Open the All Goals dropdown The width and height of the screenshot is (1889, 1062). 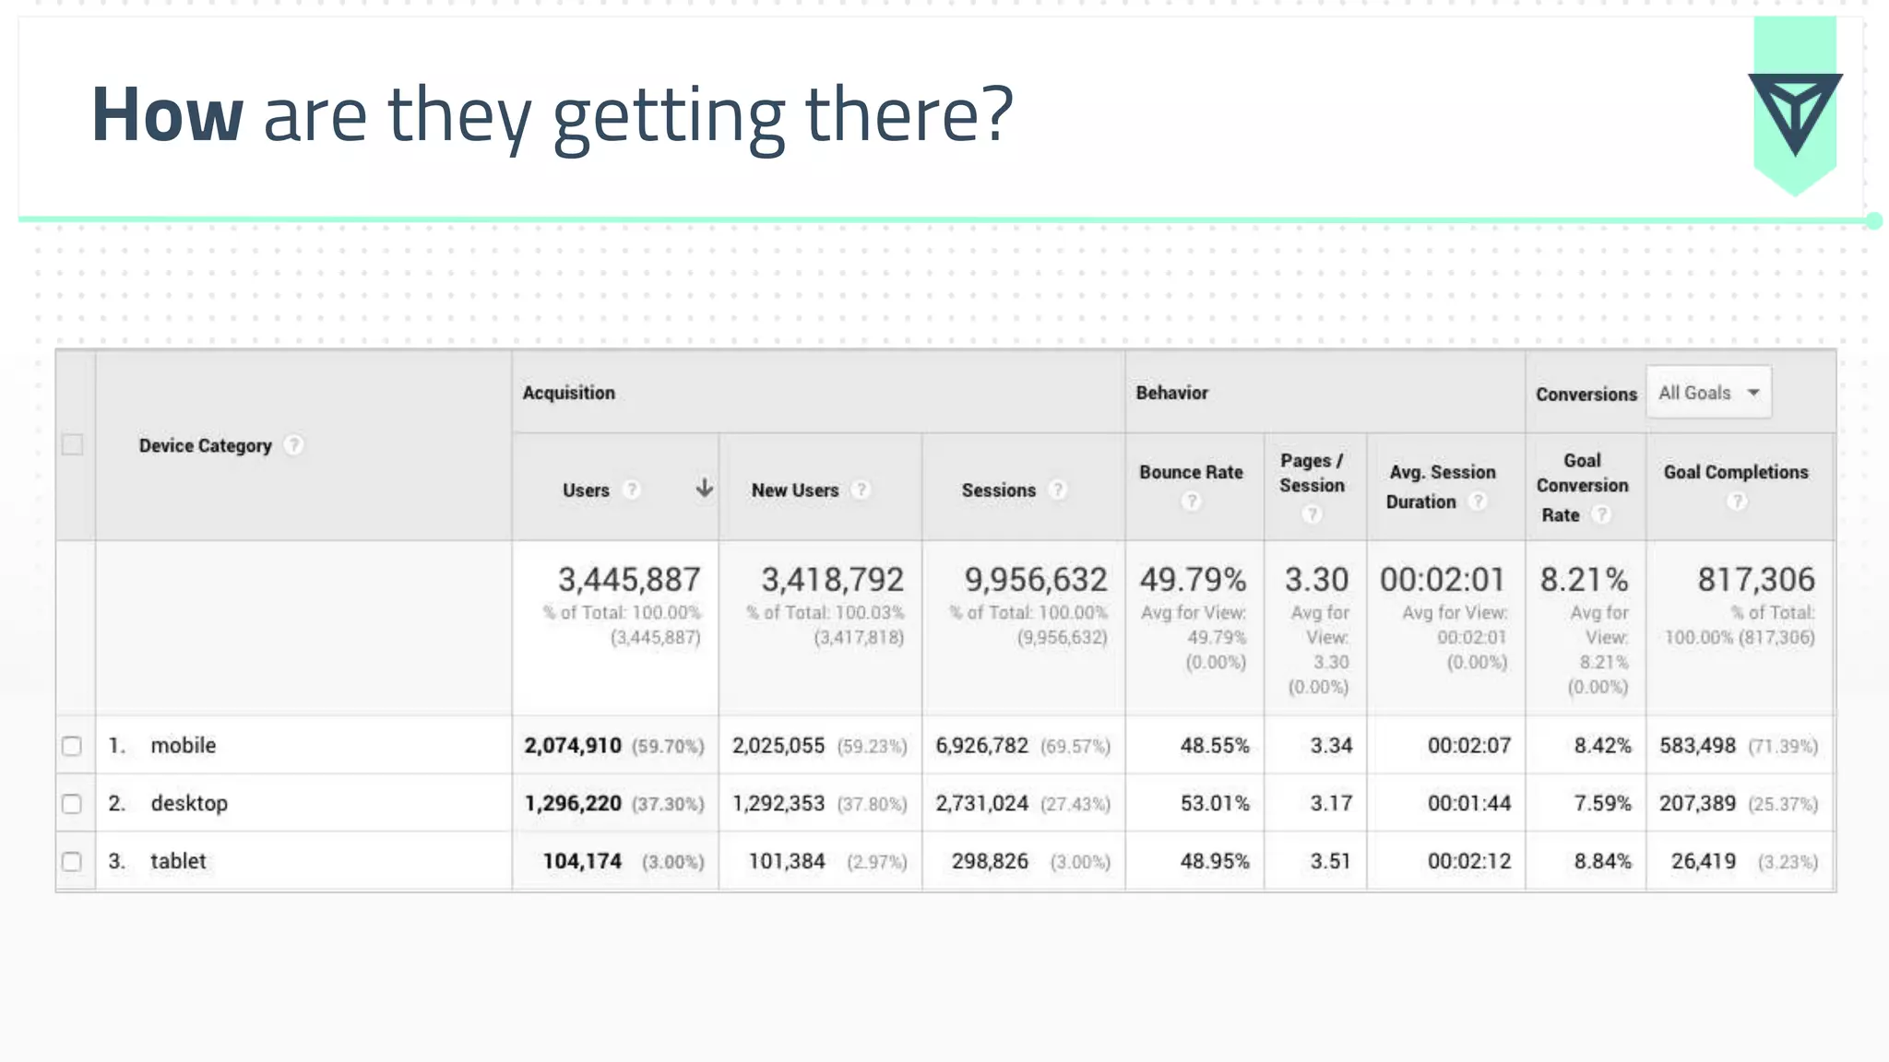[x=1708, y=393]
